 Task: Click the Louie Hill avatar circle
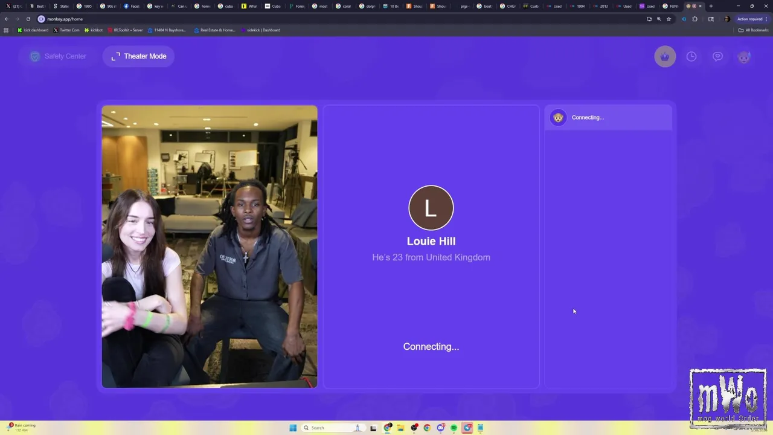(x=431, y=208)
